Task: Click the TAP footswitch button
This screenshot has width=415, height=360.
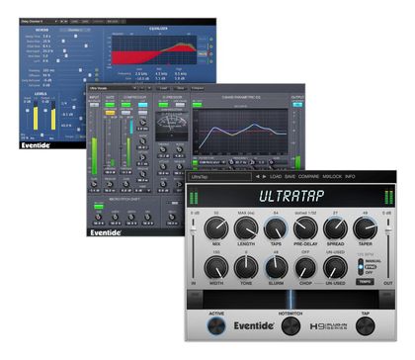Action: (366, 326)
